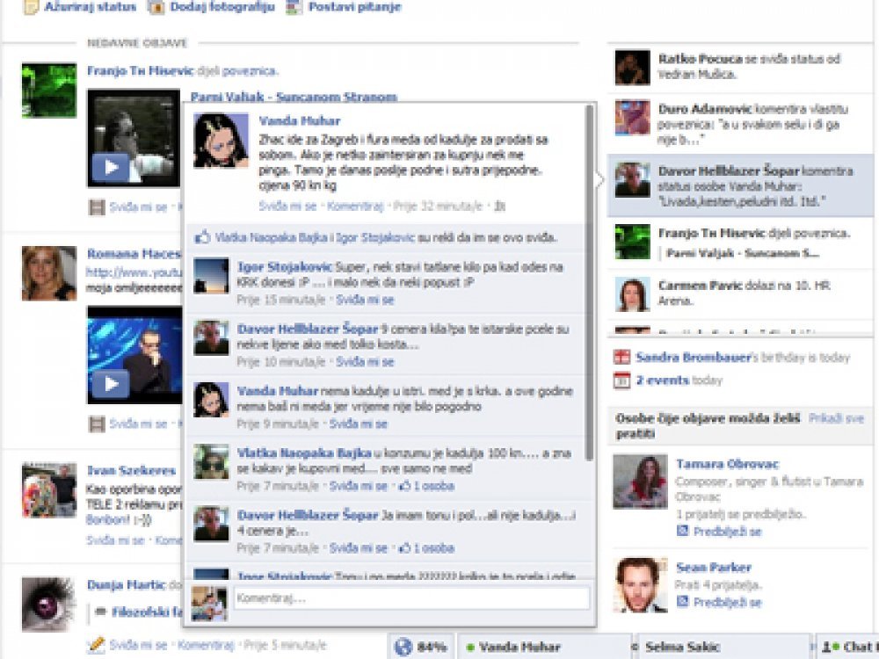Screen dimensions: 879x659
Task: Like Vanda Muhar's 'nema kadulje u istri' comment
Action: pos(359,424)
